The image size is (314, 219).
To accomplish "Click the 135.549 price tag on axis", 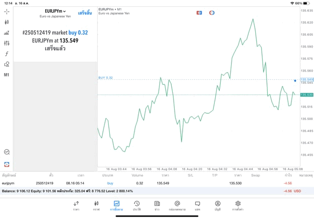I will [307, 79].
